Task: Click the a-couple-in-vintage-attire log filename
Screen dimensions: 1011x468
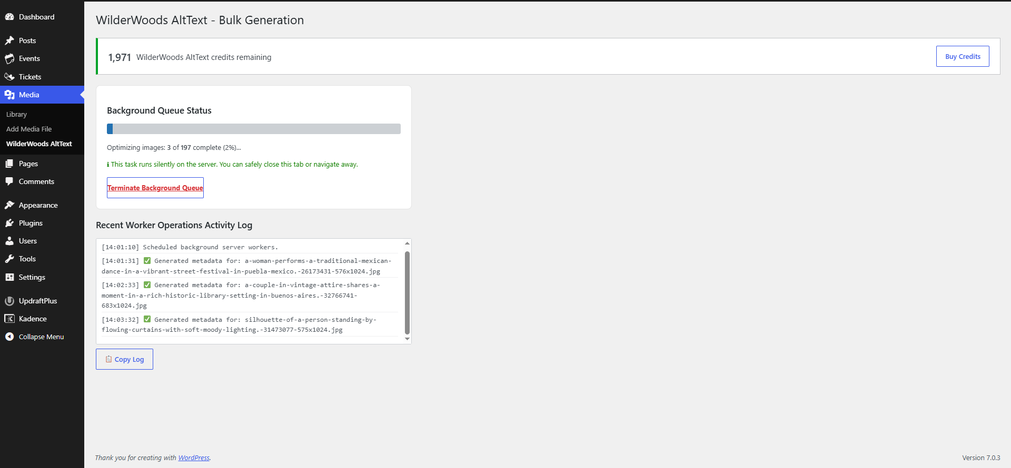Action: [x=241, y=295]
